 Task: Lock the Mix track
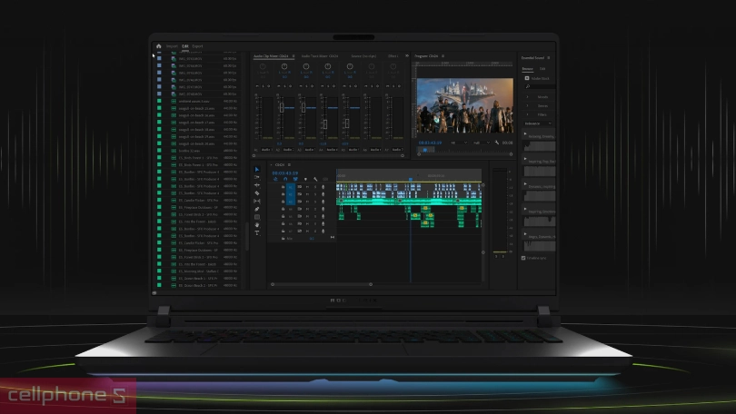(283, 238)
